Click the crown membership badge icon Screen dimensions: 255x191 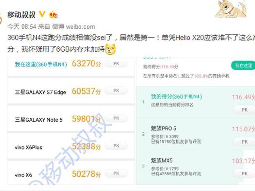pos(53,14)
